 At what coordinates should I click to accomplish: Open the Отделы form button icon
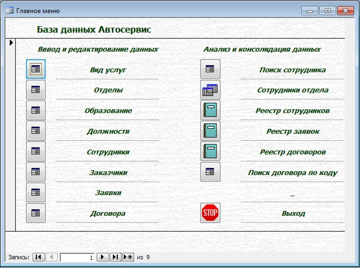pos(36,90)
